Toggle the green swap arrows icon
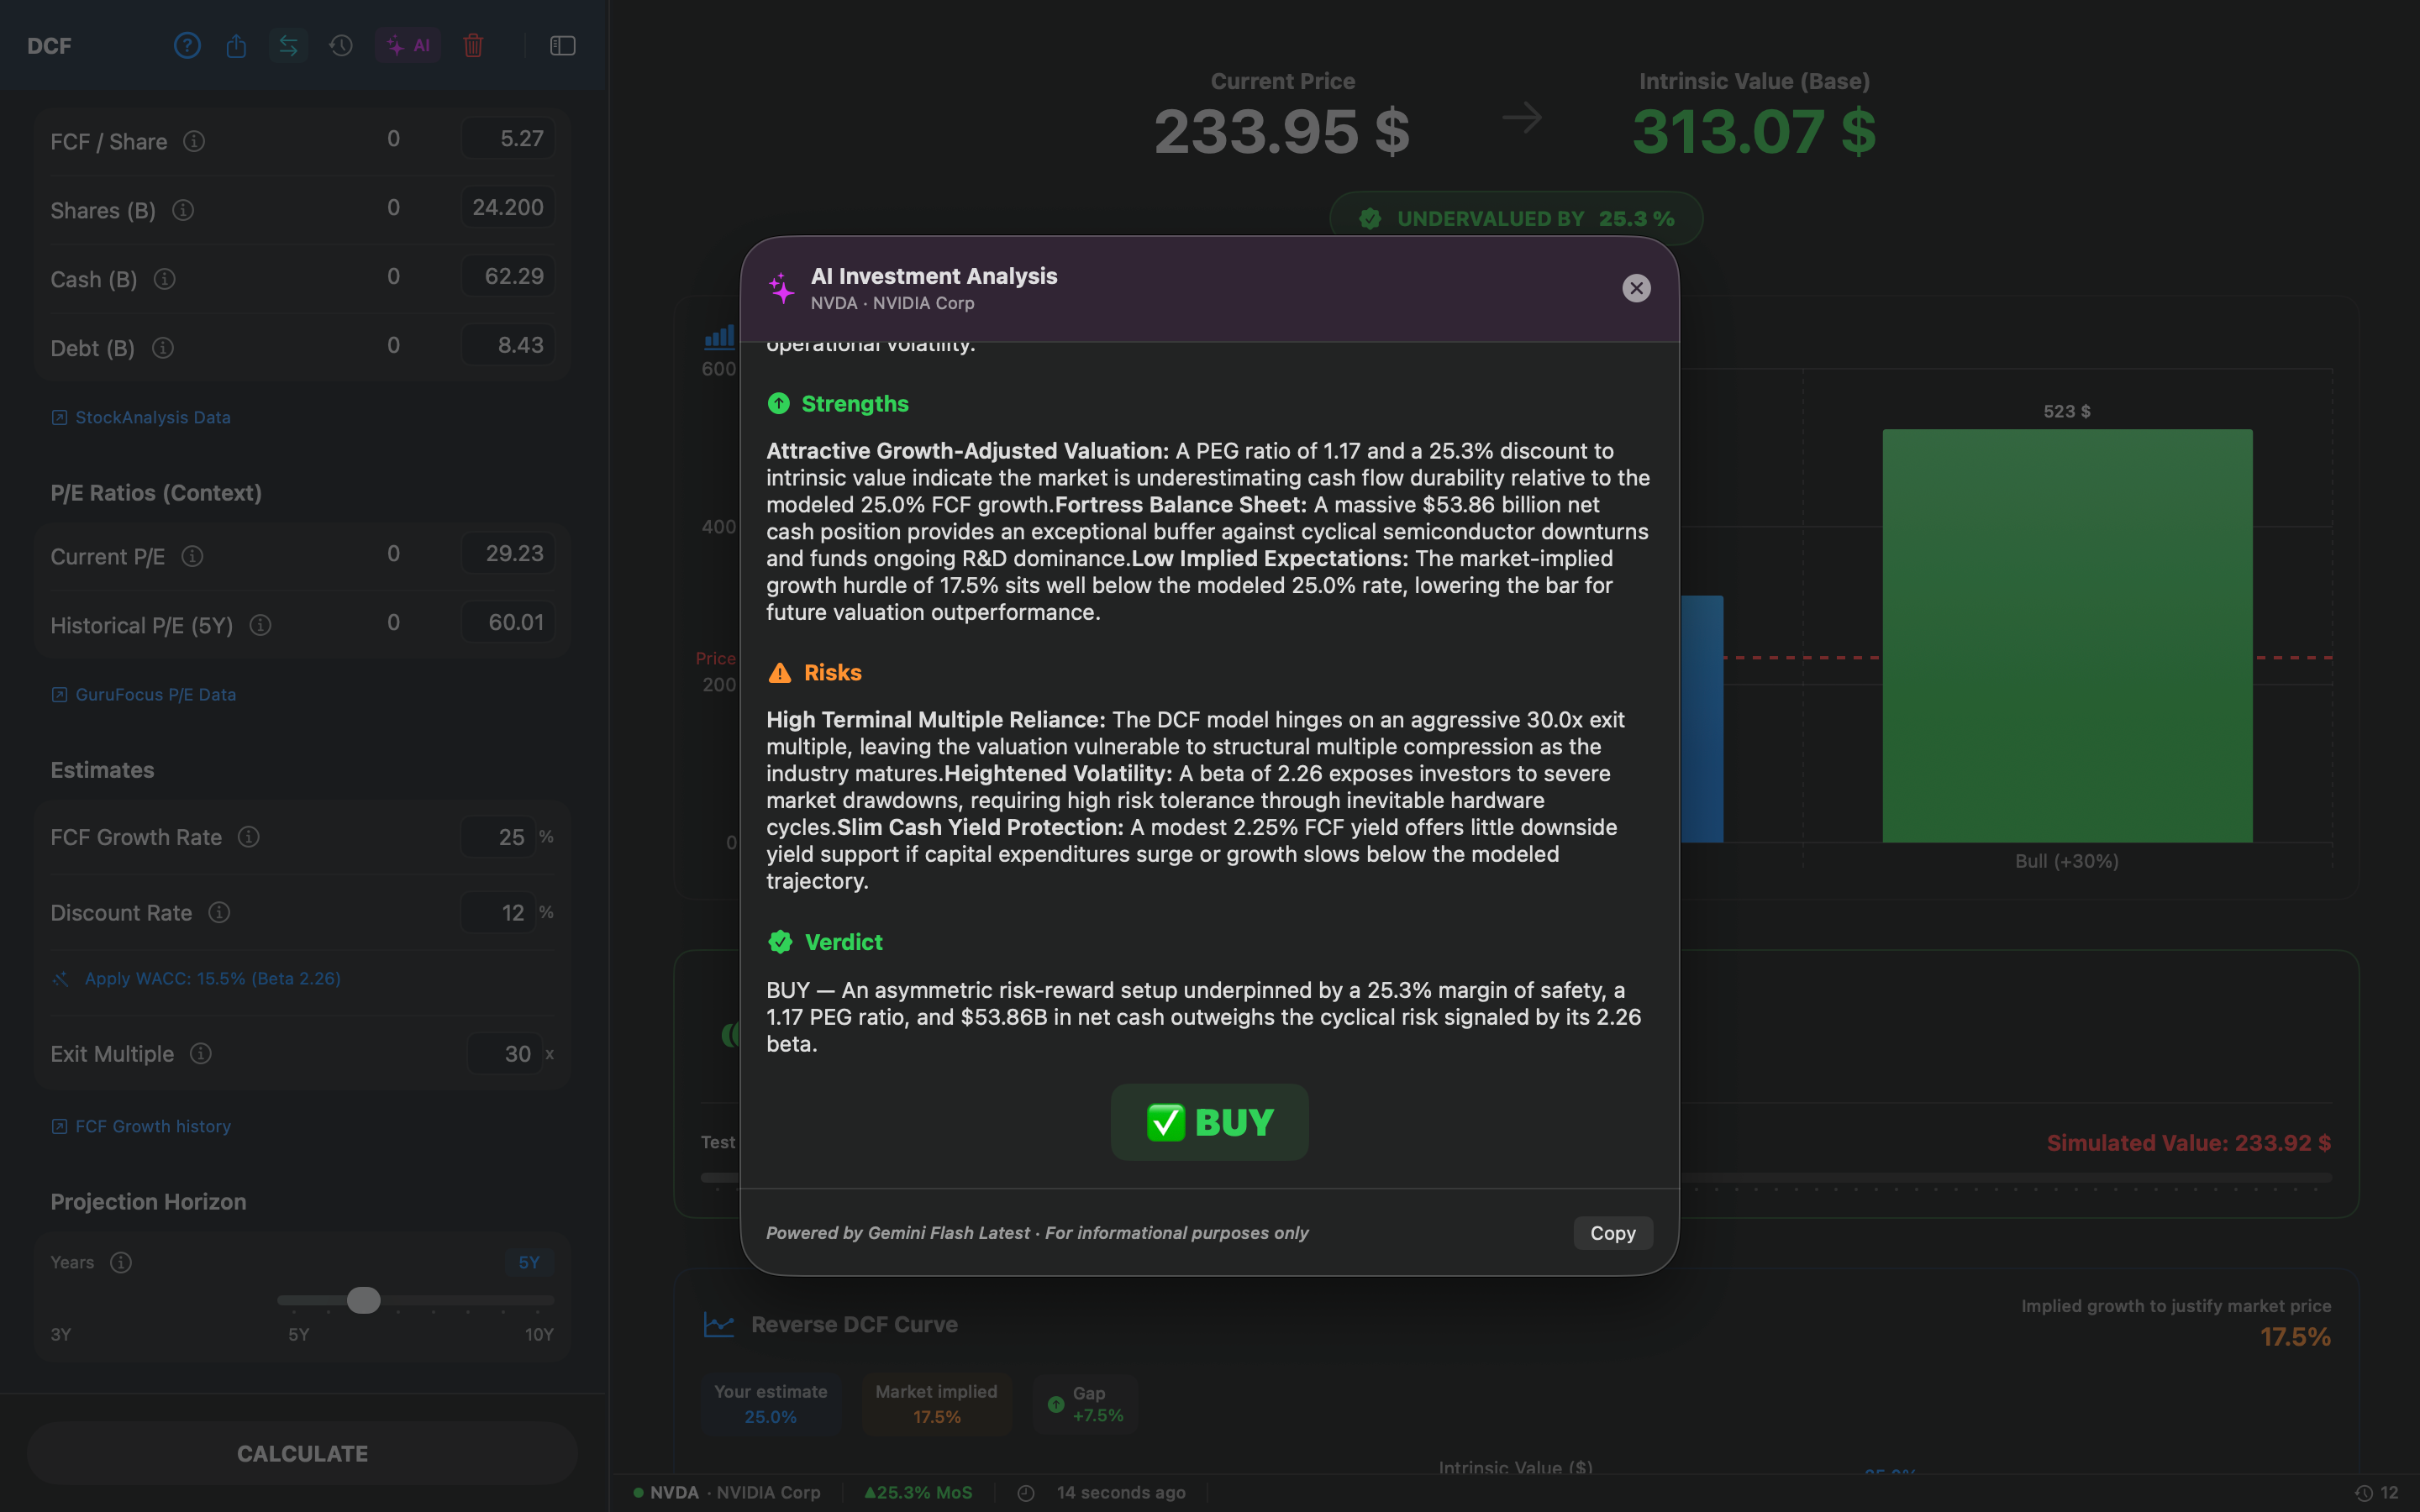Image resolution: width=2420 pixels, height=1512 pixels. click(288, 45)
